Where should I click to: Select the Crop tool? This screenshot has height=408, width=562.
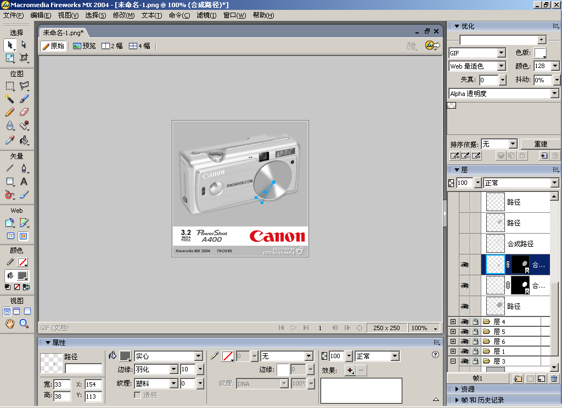click(x=24, y=58)
